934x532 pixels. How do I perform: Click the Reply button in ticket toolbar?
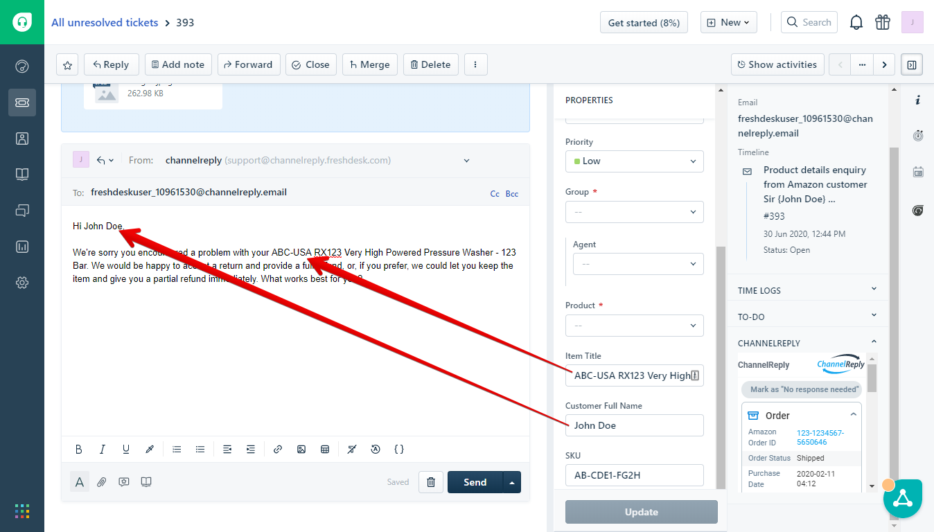pos(112,64)
